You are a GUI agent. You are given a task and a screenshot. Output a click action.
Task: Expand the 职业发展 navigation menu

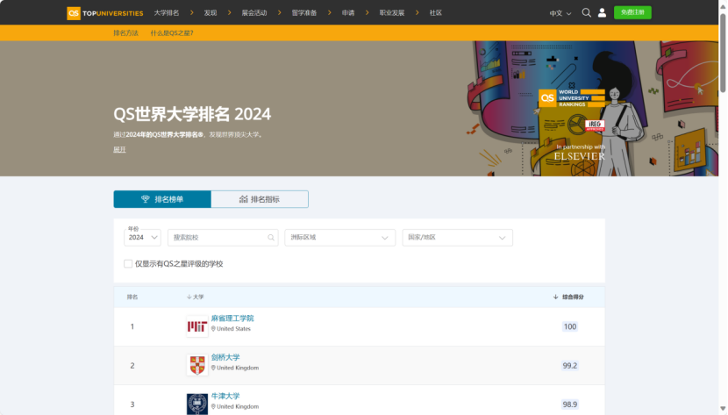[392, 13]
